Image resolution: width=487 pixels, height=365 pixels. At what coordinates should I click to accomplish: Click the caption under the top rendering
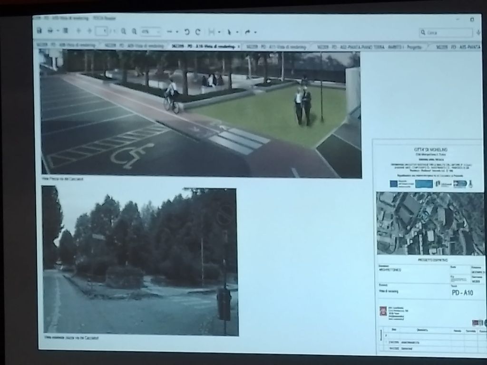[x=63, y=179]
